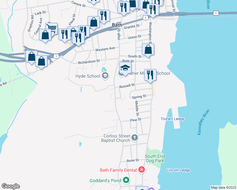Select the Kennebec River label

[203, 122]
